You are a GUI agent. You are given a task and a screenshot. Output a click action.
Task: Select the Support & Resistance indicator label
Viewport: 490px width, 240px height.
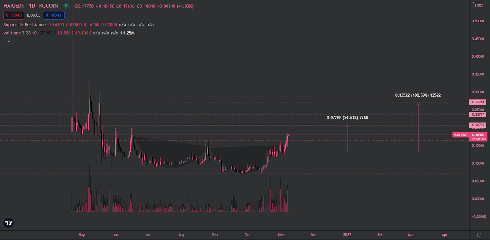(24, 24)
